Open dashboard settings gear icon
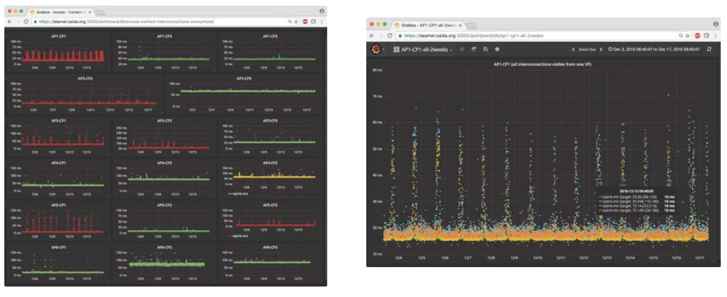727x297 pixels. coord(497,49)
